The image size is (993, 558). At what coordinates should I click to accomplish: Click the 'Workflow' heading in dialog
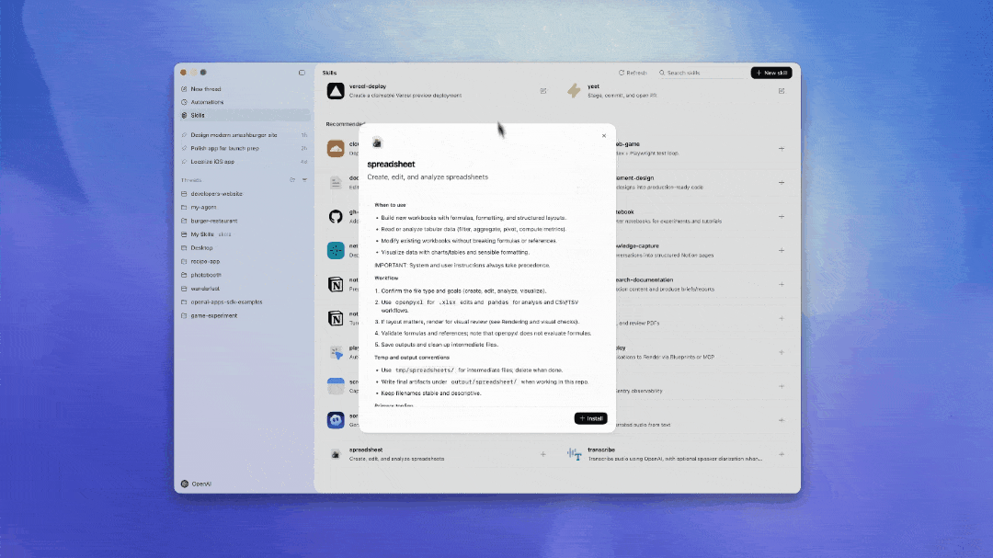tap(386, 278)
